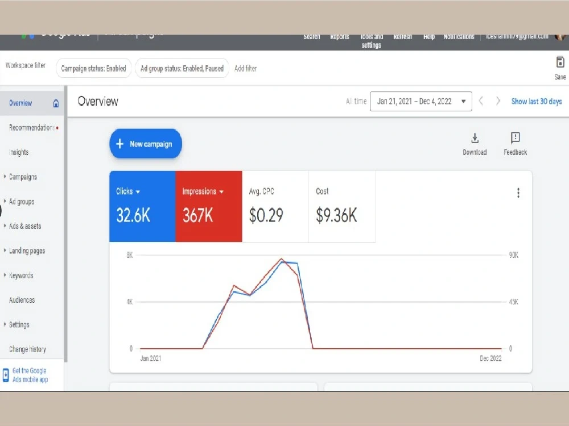Click the 'Jan 2021' chart axis label
Screen dimensions: 569x426
click(151, 358)
